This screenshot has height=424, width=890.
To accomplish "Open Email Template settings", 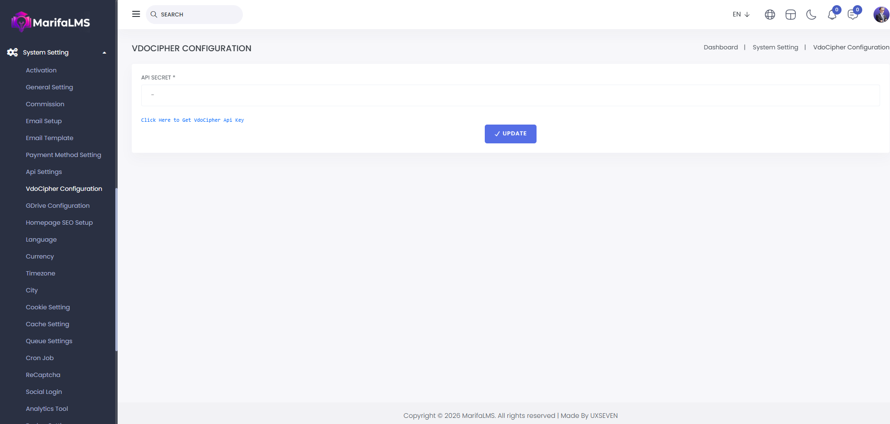I will click(49, 138).
